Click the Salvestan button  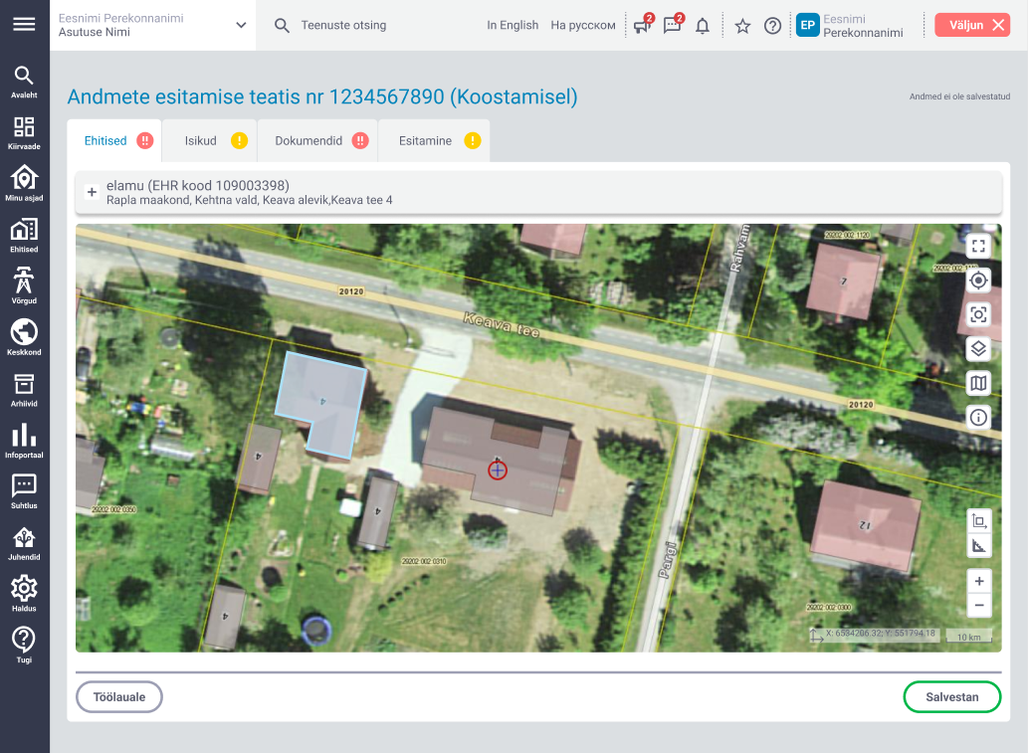pos(951,697)
